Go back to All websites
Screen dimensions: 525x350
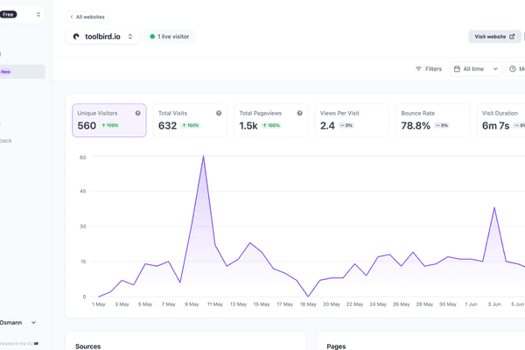tap(87, 17)
